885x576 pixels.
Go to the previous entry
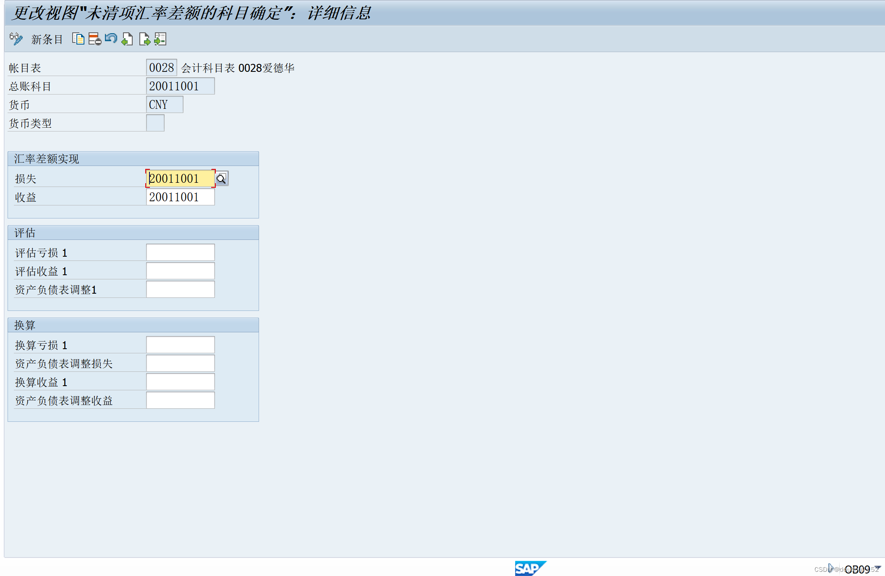tap(127, 39)
